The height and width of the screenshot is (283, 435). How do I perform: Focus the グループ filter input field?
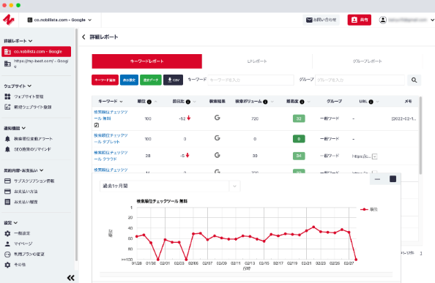tap(360, 80)
